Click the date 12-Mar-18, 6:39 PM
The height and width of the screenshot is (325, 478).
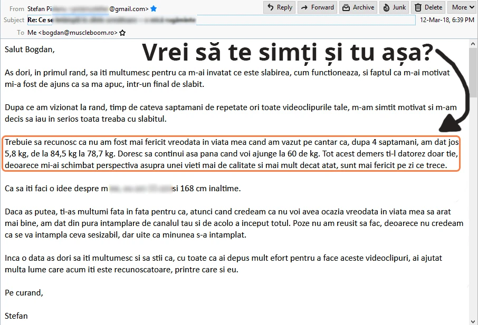pyautogui.click(x=447, y=20)
